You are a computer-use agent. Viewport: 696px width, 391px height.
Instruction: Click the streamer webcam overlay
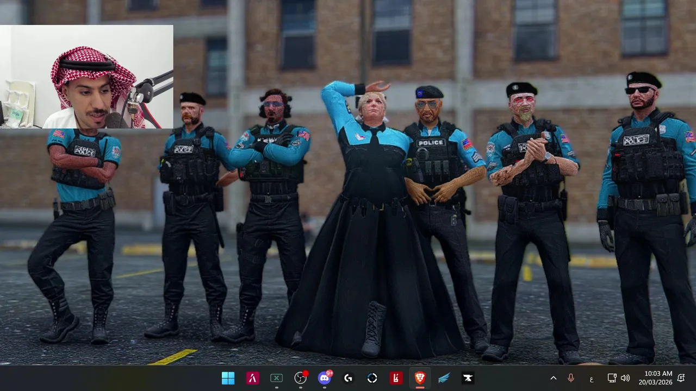[86, 77]
